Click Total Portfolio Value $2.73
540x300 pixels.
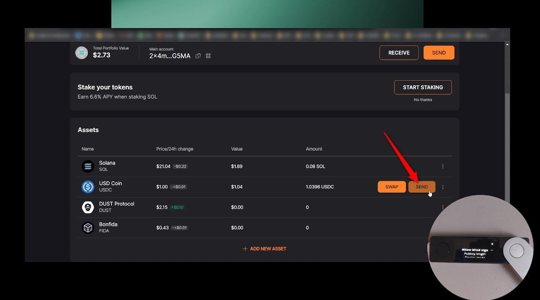101,55
